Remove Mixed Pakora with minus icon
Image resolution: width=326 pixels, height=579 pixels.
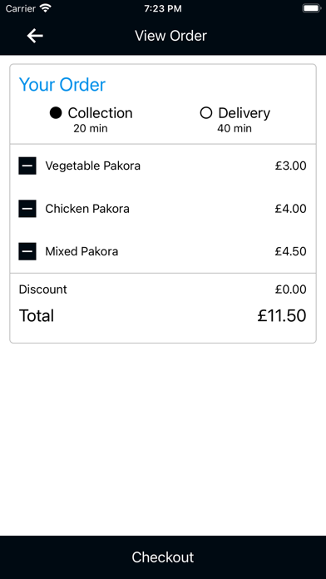(27, 251)
